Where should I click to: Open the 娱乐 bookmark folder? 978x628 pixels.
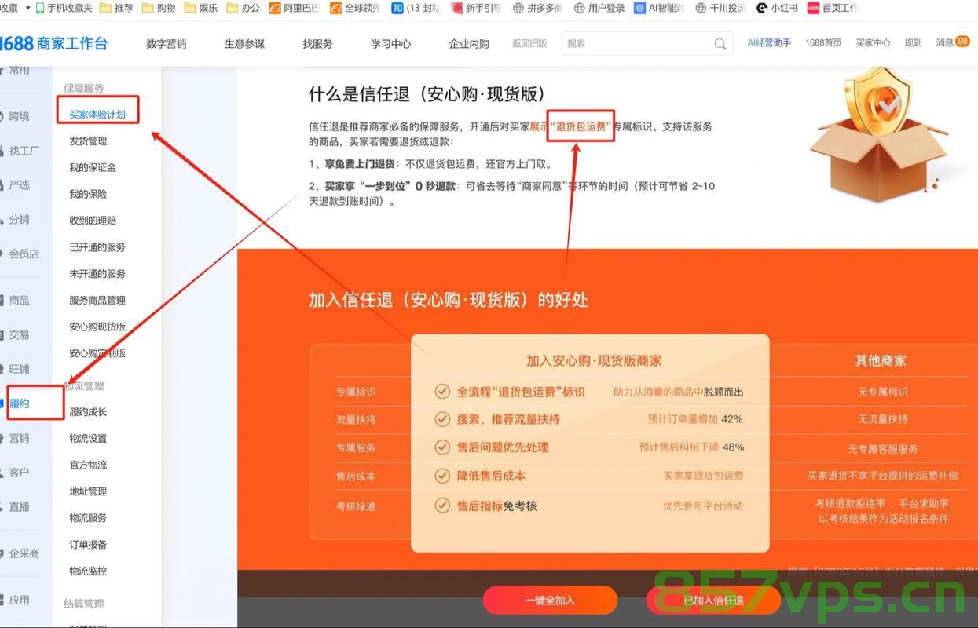coord(201,8)
